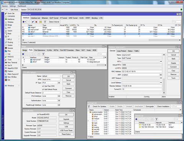Launch New Terminal from the sidebar
Image resolution: width=184 pixels, height=141 pixels.
click(12, 63)
